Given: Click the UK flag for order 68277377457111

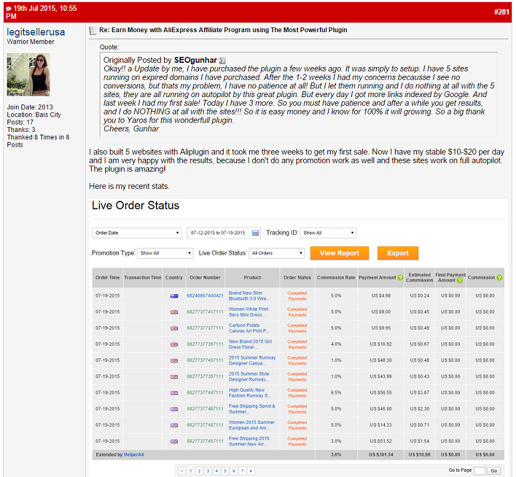Looking at the screenshot, I should (174, 441).
